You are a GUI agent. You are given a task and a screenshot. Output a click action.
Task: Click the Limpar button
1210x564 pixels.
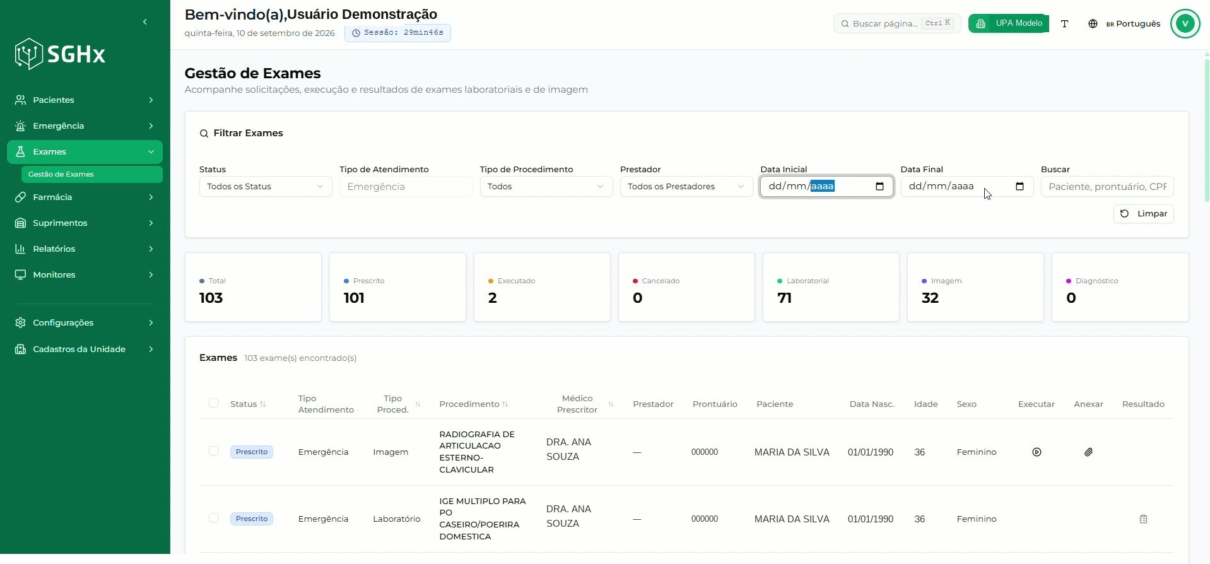[1143, 214]
